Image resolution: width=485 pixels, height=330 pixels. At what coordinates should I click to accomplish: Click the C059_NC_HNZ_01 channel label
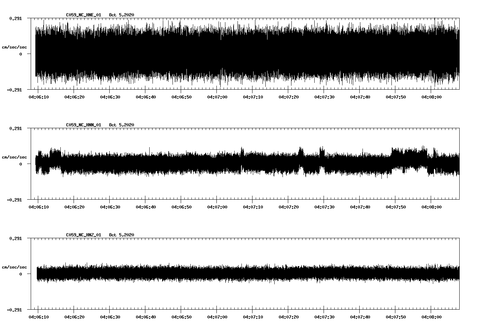(83, 235)
